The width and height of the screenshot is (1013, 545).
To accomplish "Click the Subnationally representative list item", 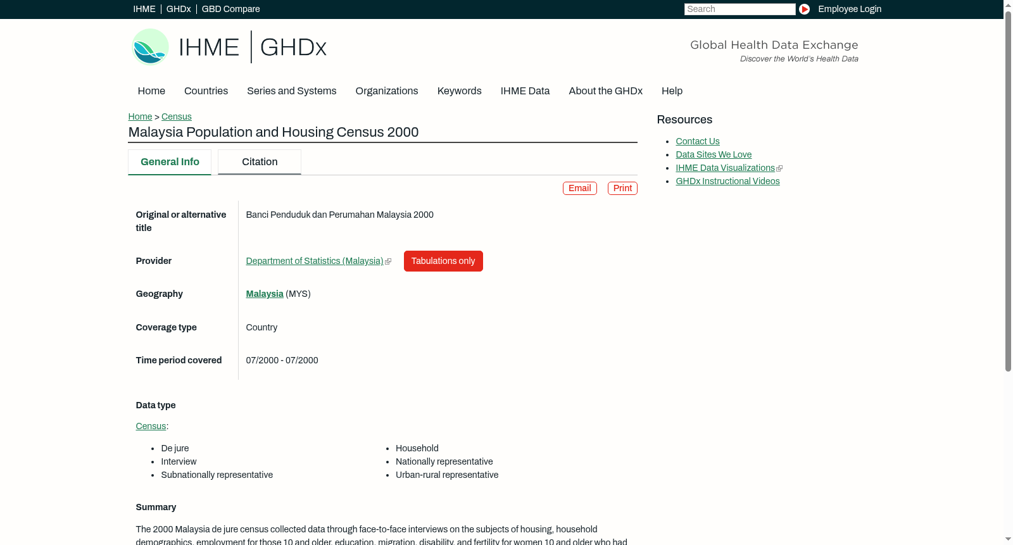I will (x=217, y=475).
